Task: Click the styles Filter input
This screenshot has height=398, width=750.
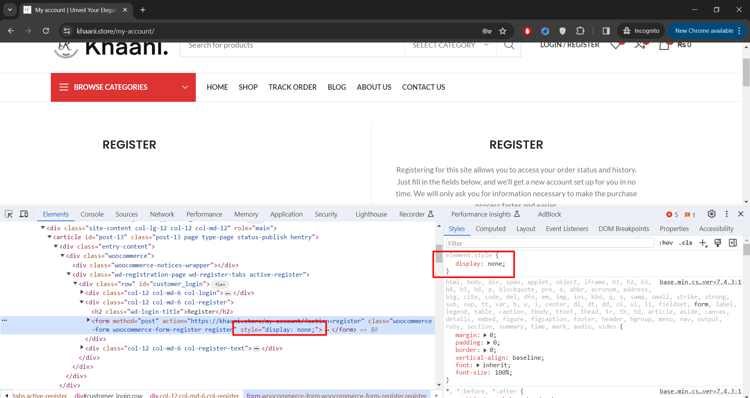Action: click(550, 243)
